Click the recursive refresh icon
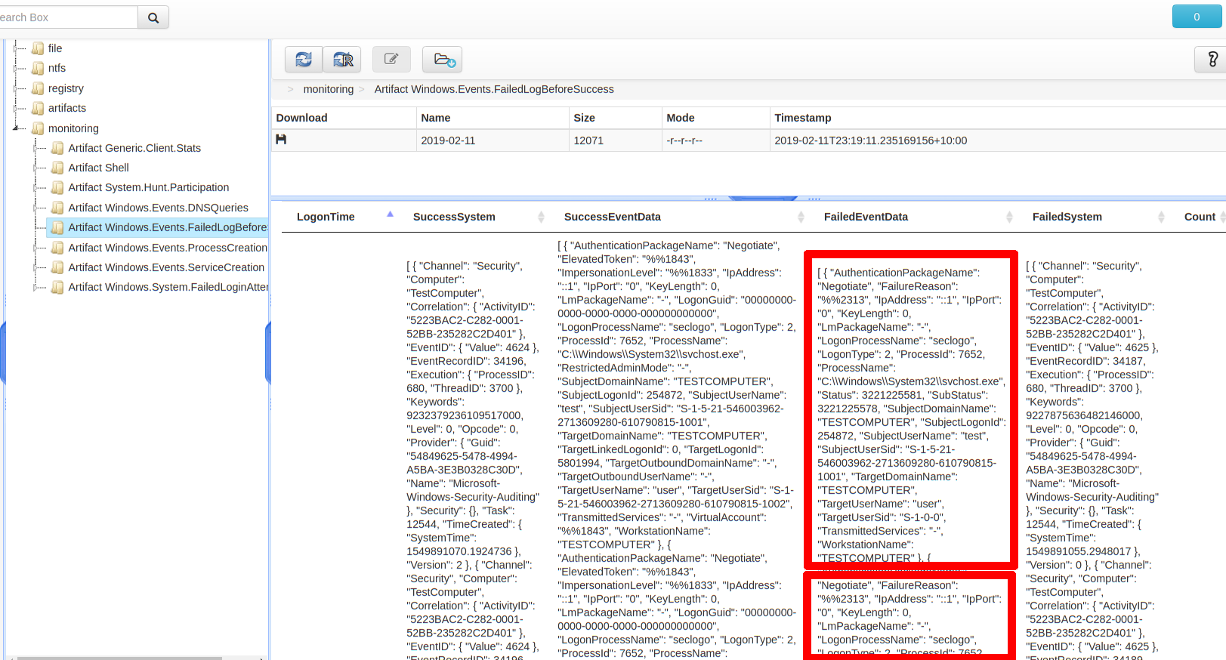Viewport: 1226px width, 660px height. click(342, 59)
